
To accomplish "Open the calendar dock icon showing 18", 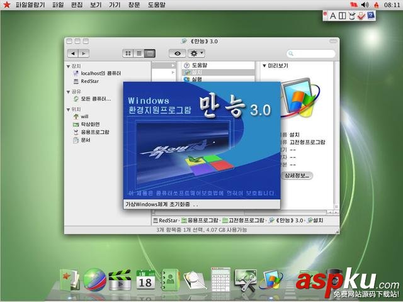I will 145,279.
